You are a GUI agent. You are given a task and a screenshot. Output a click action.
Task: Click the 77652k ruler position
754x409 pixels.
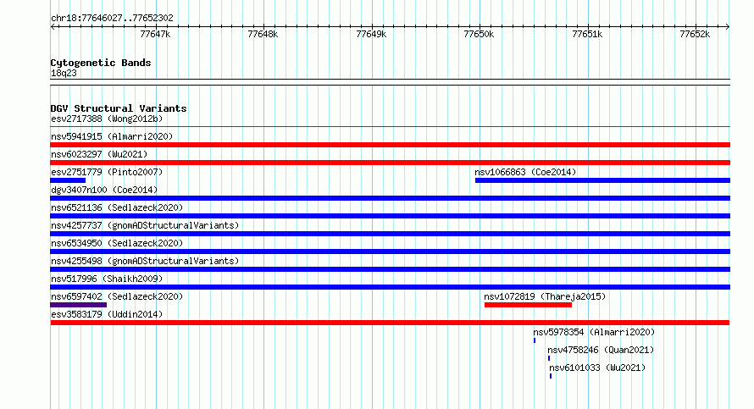click(695, 34)
